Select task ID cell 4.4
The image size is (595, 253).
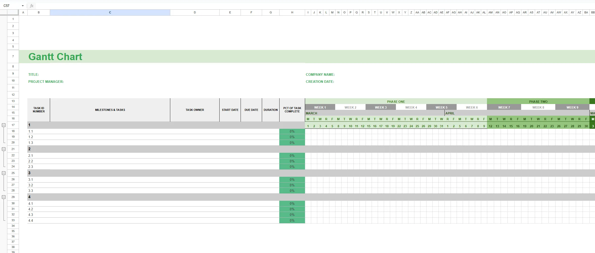39,220
